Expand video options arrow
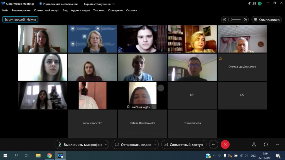 coord(155,145)
